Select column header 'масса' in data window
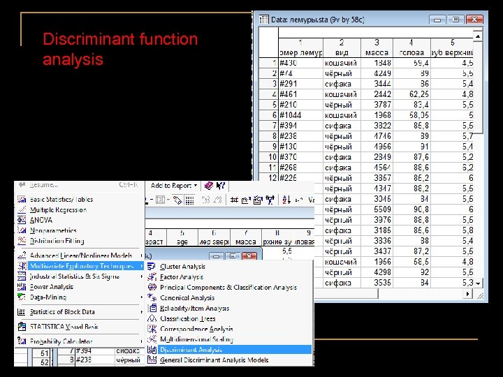The width and height of the screenshot is (503, 377). click(377, 47)
